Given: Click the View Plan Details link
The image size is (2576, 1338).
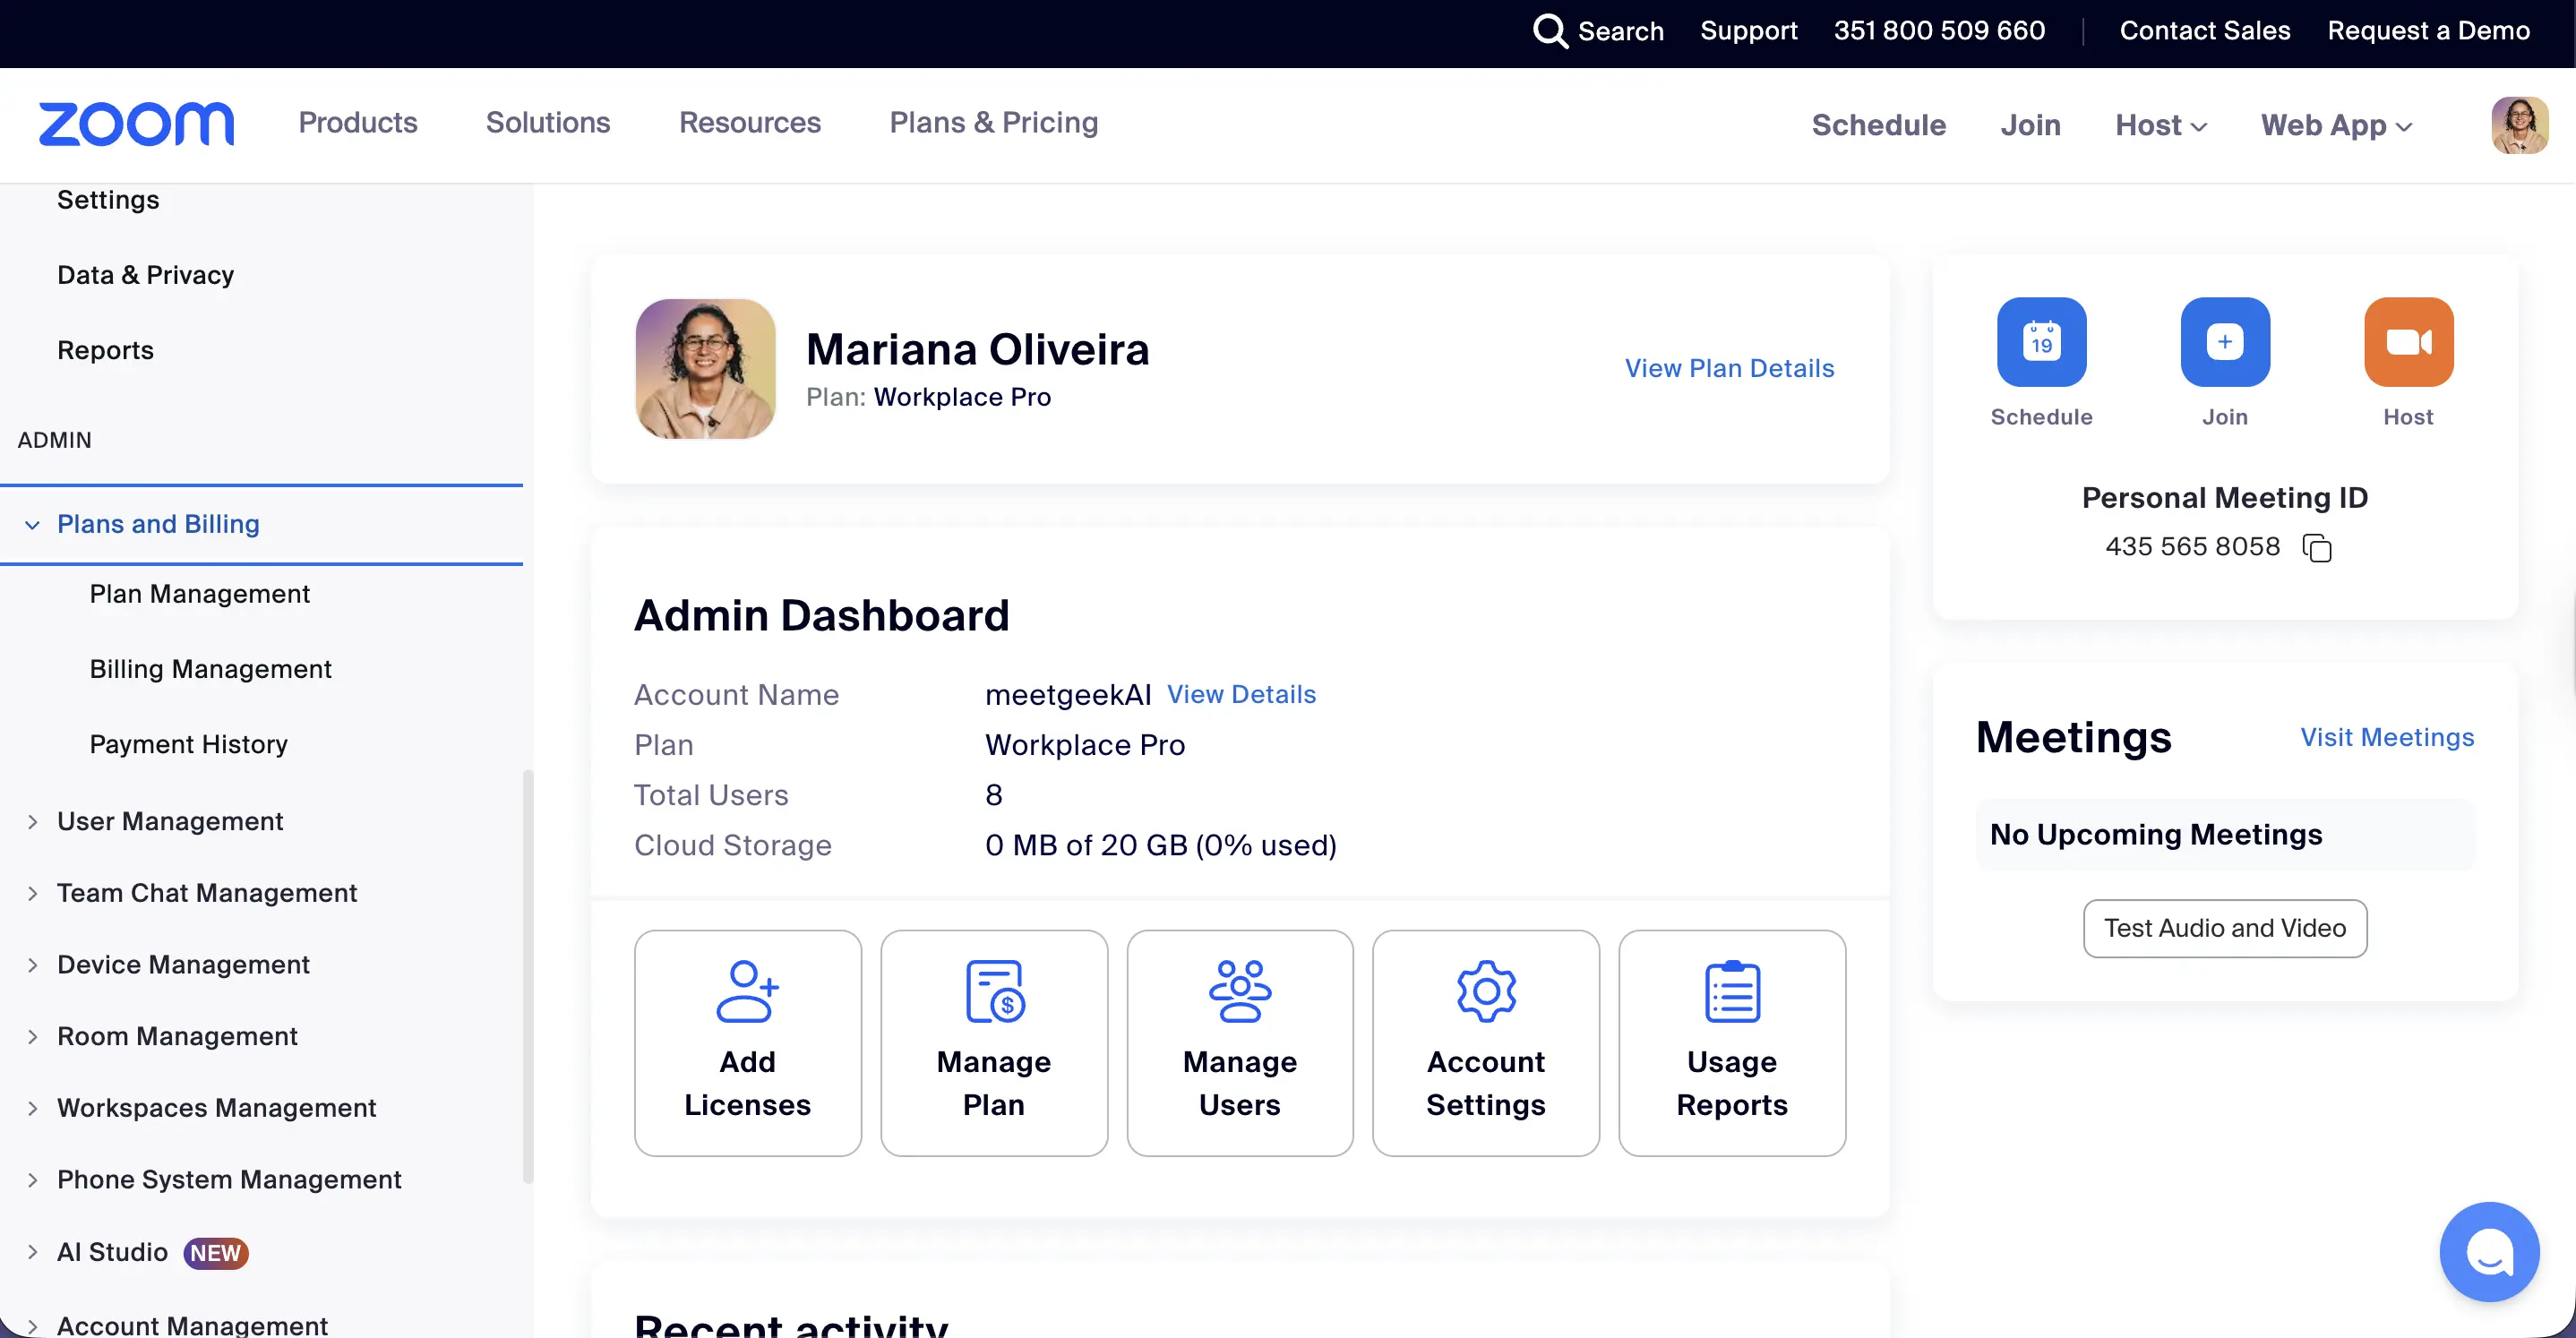Looking at the screenshot, I should [1729, 368].
